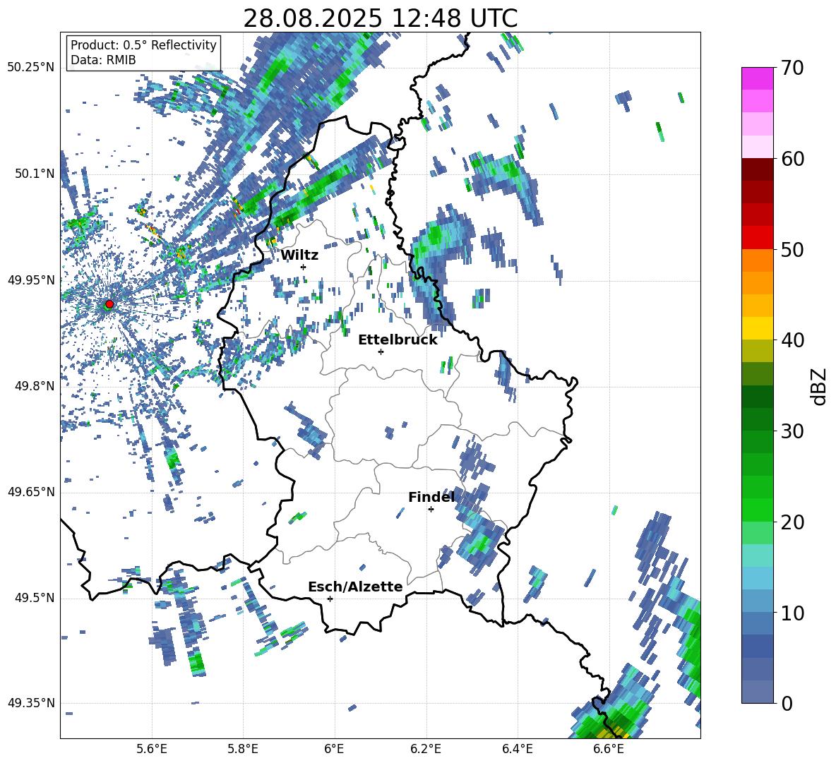This screenshot has width=836, height=763.
Task: Click the dBZ colorbar axis label
Action: (x=820, y=386)
